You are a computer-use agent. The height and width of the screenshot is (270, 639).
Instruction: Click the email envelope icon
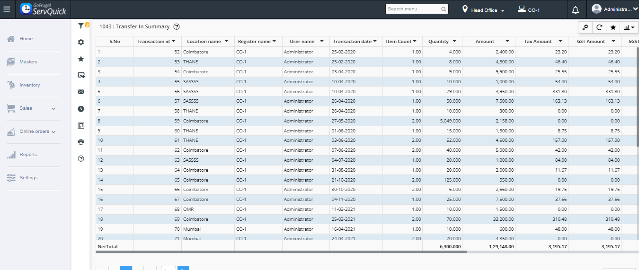tap(81, 92)
